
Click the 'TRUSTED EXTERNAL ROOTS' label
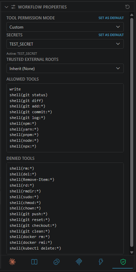[32, 59]
